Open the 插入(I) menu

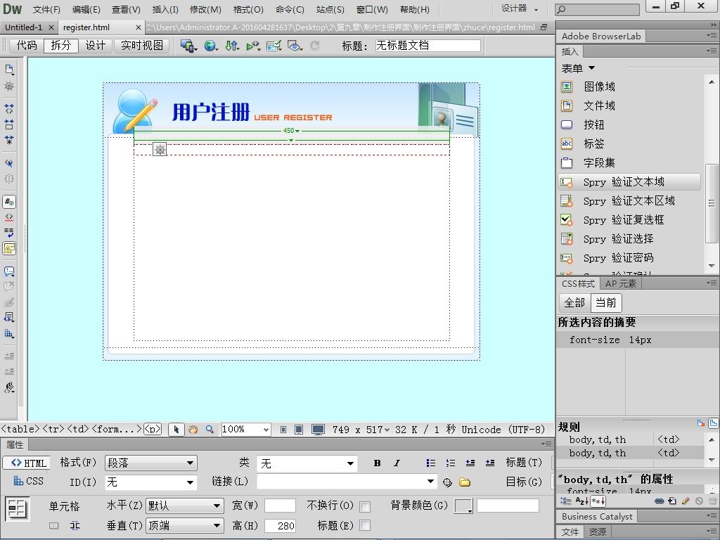coord(165,9)
